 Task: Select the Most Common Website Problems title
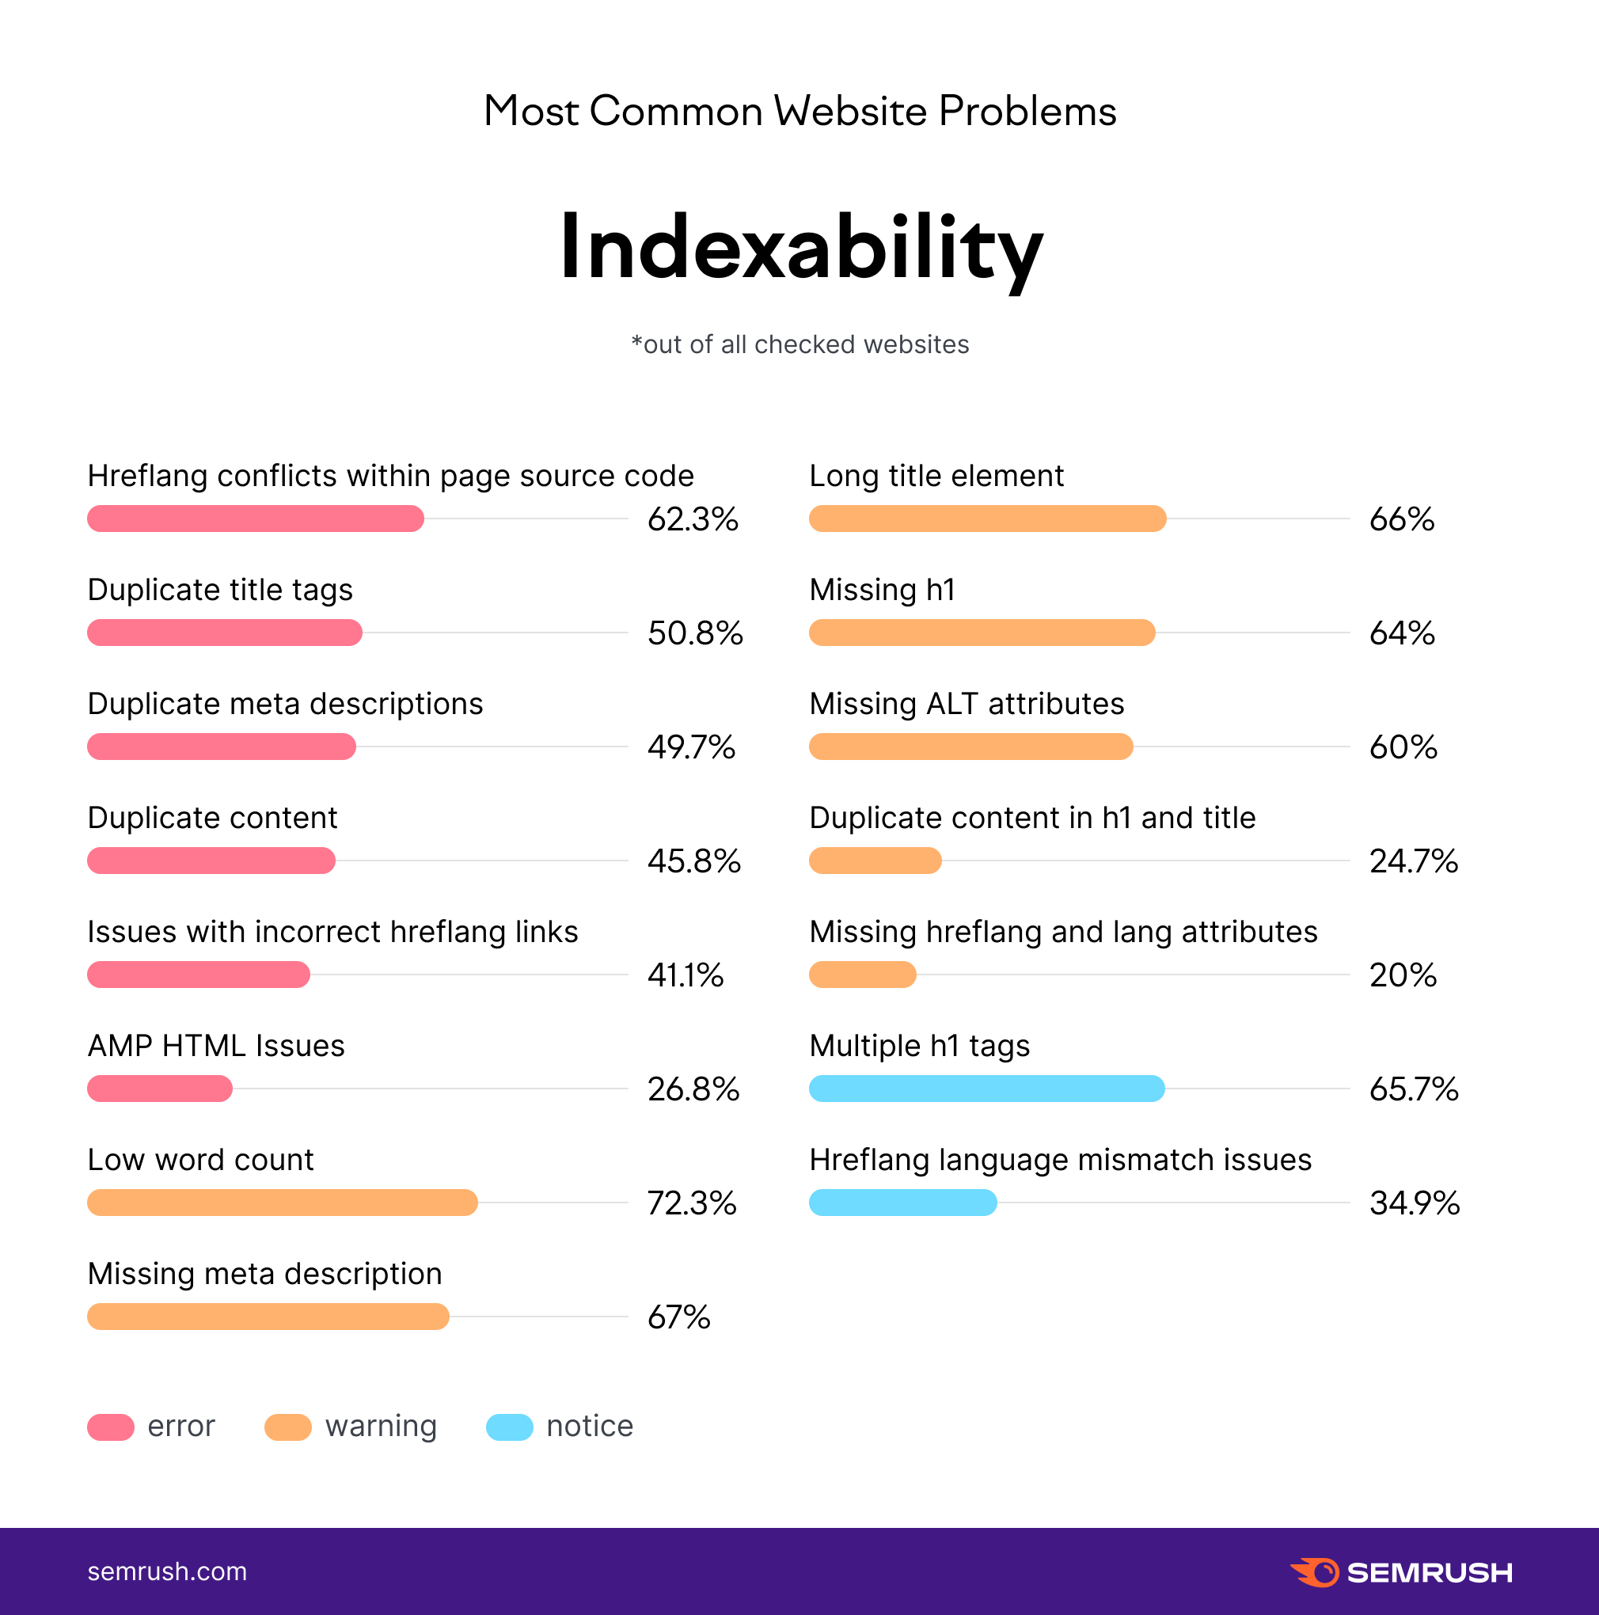(x=800, y=111)
